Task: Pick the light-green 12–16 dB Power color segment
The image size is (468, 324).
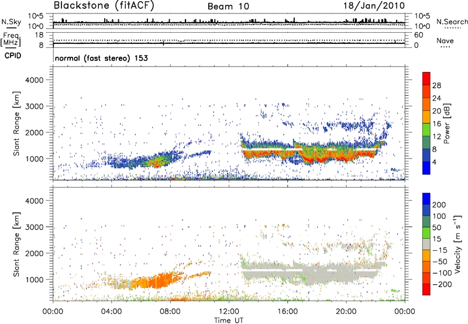Action: 426,130
